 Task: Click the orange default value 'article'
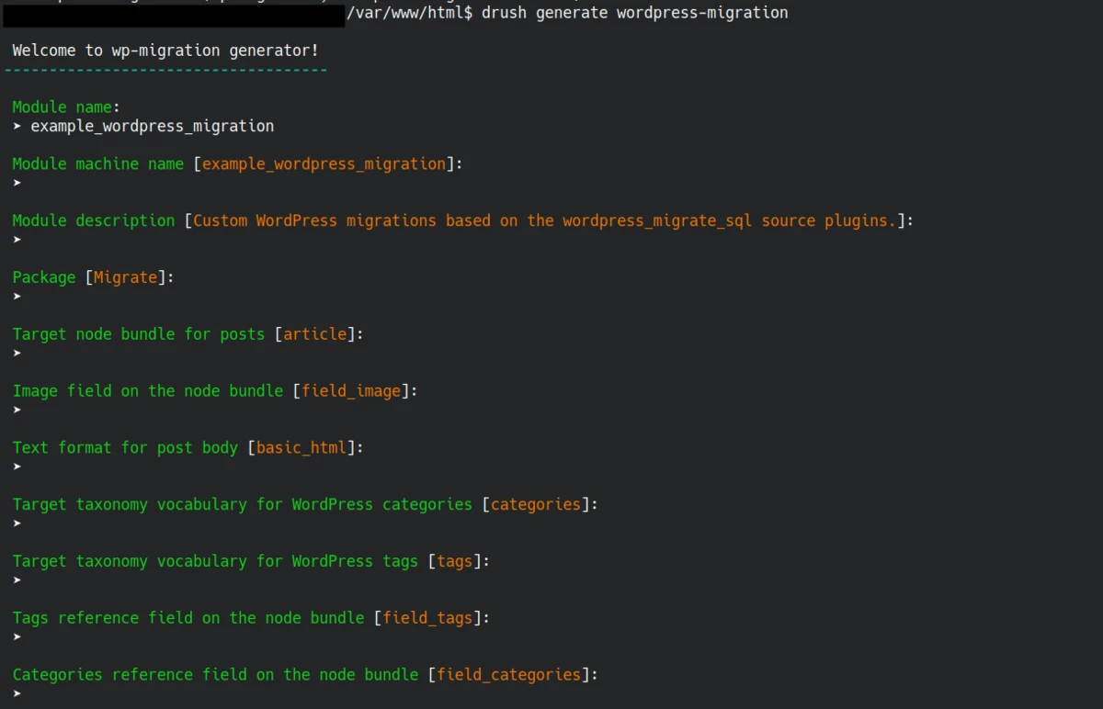pyautogui.click(x=315, y=334)
